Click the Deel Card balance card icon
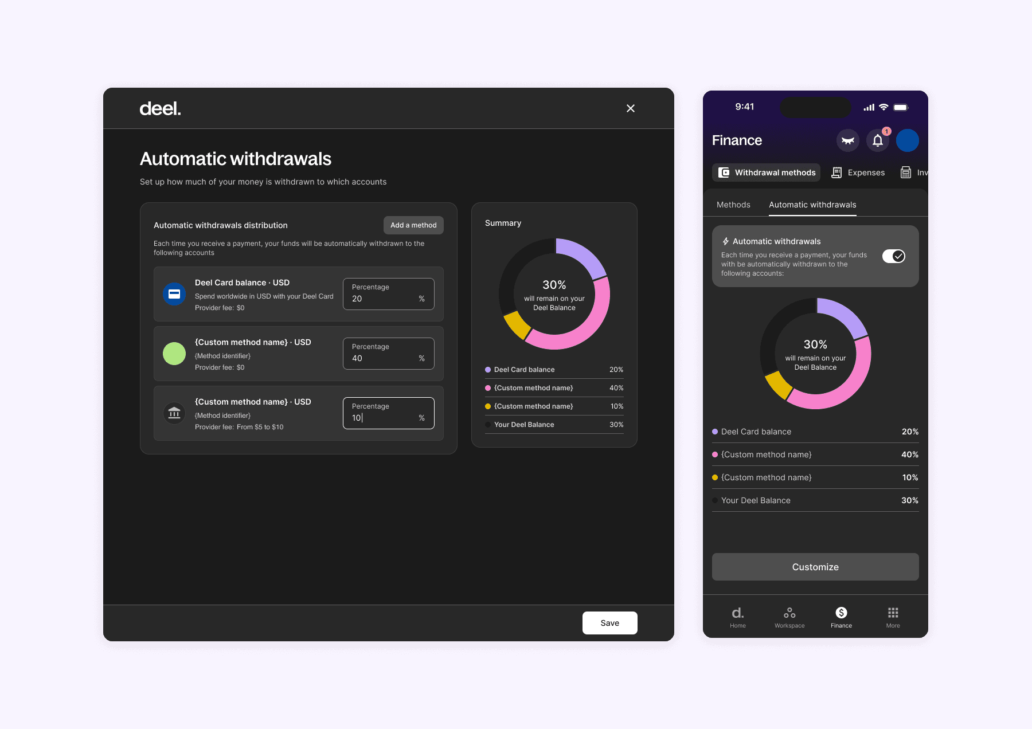This screenshot has width=1032, height=729. coord(174,294)
